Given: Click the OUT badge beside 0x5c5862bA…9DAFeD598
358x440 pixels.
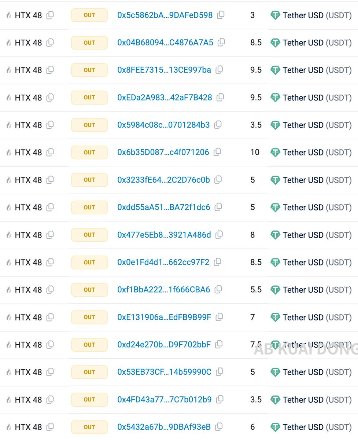Looking at the screenshot, I should pos(89,15).
